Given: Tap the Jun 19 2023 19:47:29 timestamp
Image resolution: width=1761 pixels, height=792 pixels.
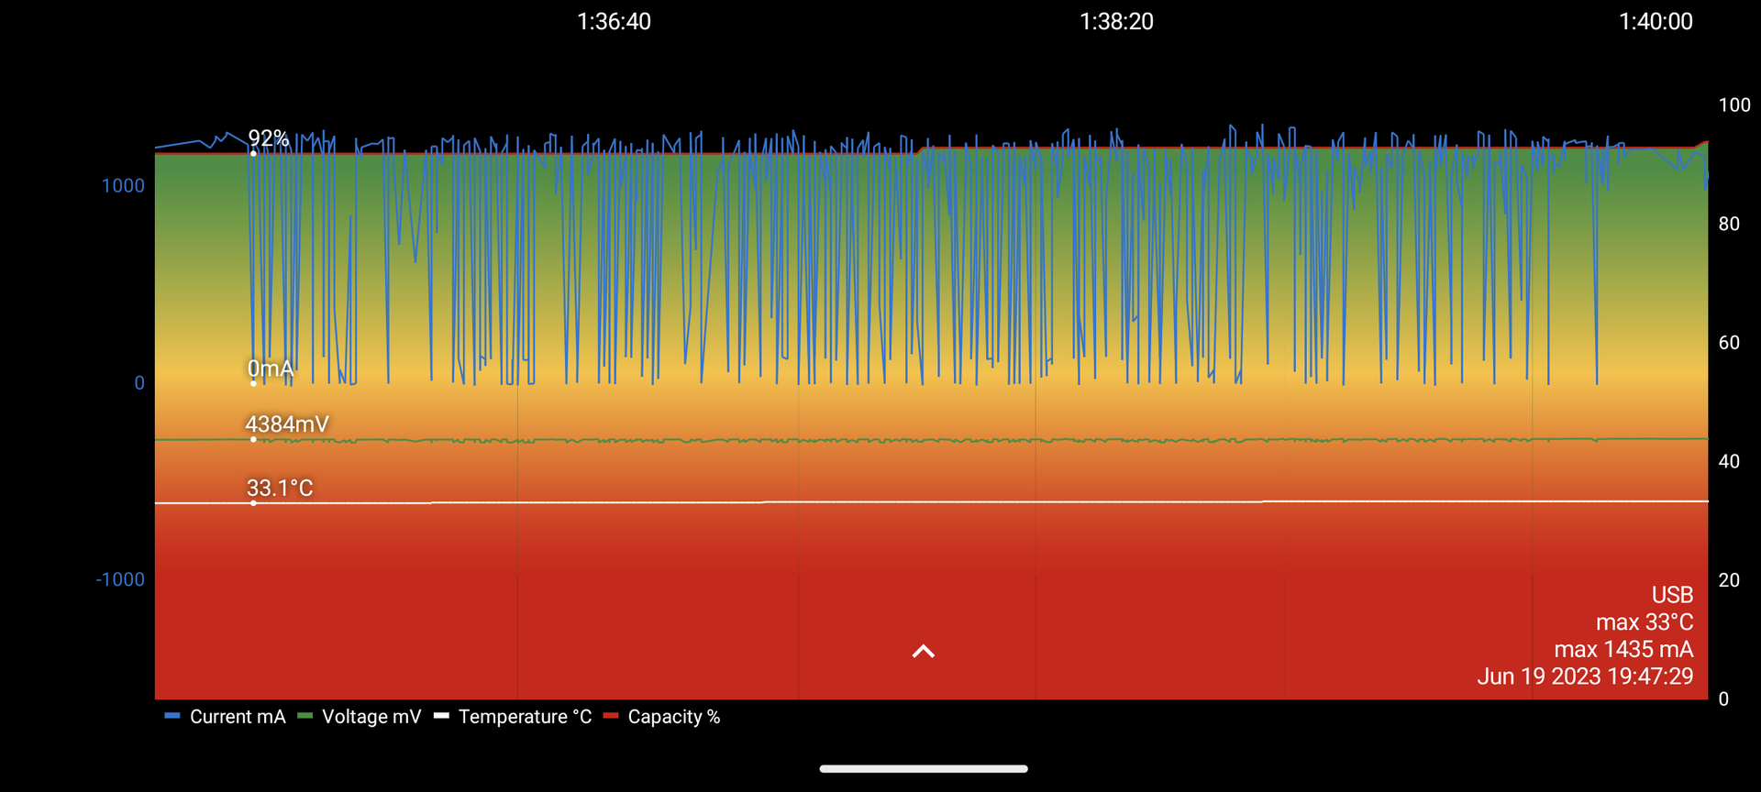Looking at the screenshot, I should 1584,676.
